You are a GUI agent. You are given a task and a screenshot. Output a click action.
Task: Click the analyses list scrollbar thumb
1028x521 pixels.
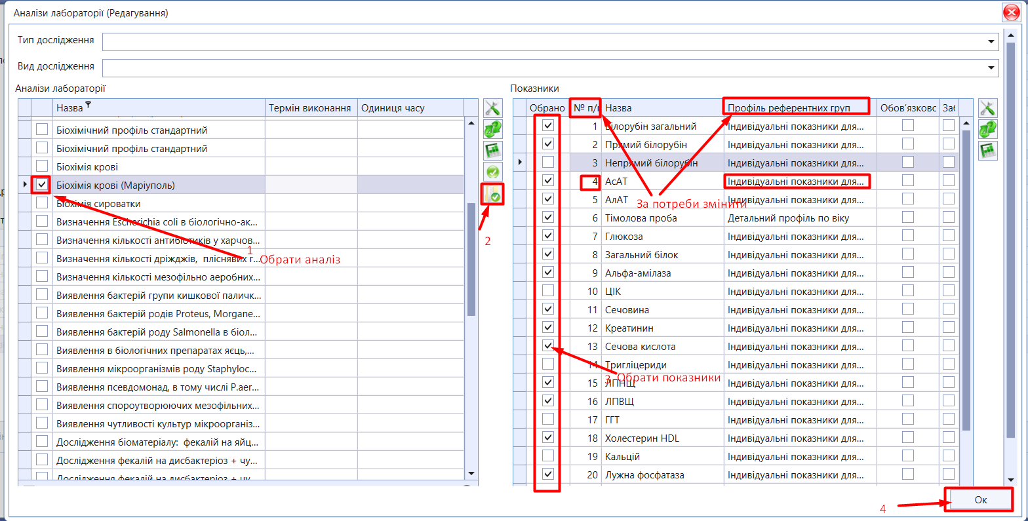click(x=471, y=260)
